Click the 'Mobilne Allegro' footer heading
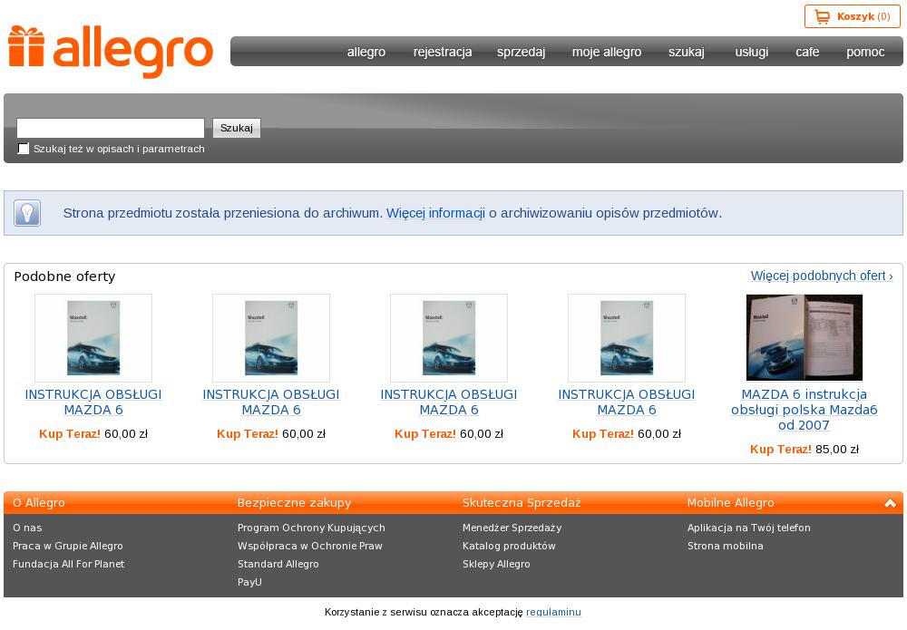907x630 pixels. pos(730,503)
